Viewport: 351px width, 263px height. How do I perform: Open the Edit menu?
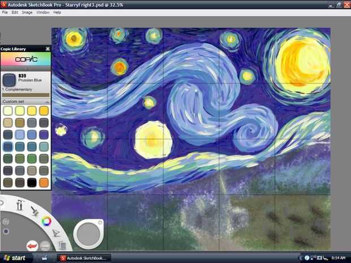point(15,12)
